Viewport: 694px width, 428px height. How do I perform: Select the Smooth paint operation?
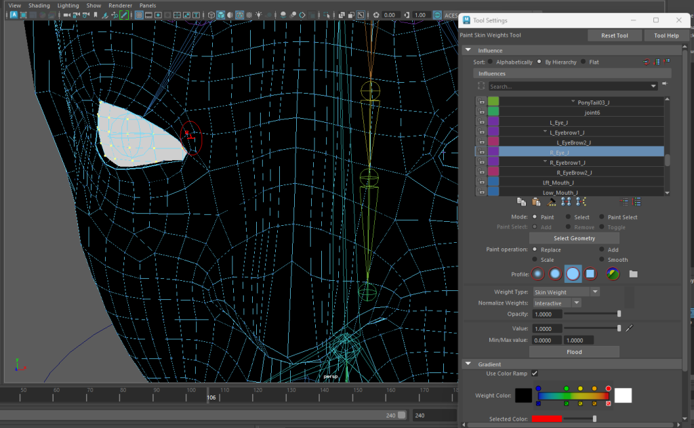point(603,260)
